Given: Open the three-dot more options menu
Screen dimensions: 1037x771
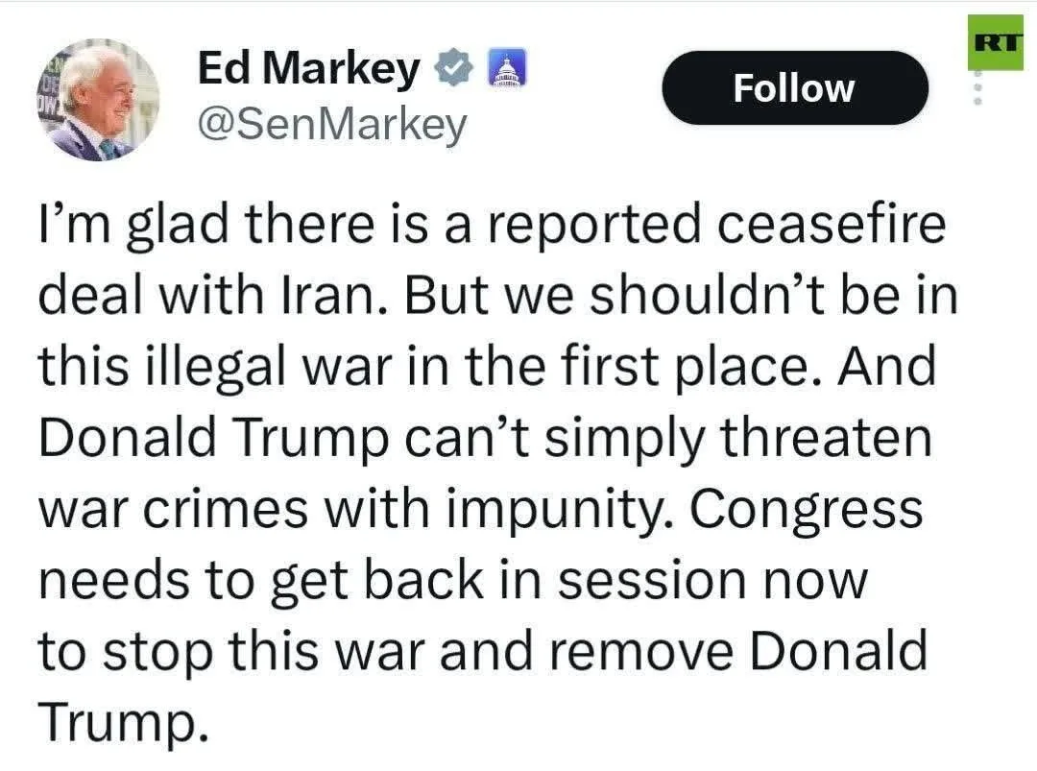Looking at the screenshot, I should coord(979,88).
